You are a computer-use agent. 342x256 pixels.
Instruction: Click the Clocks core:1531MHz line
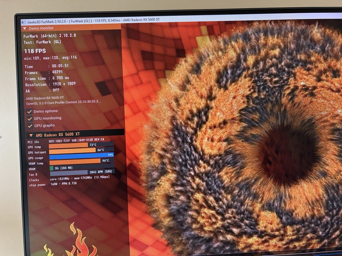point(80,178)
